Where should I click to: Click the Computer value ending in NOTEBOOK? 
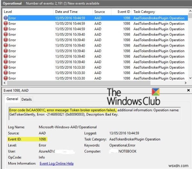click(x=123, y=151)
